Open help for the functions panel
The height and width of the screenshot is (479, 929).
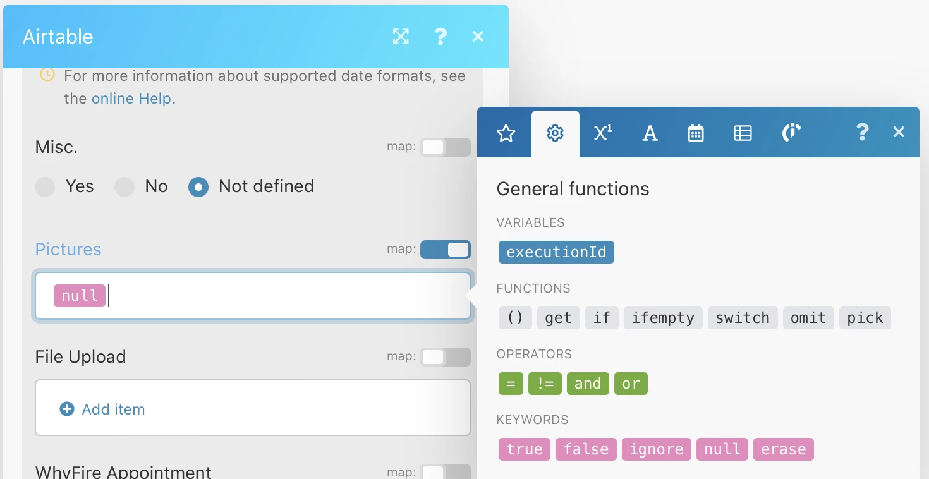tap(862, 132)
